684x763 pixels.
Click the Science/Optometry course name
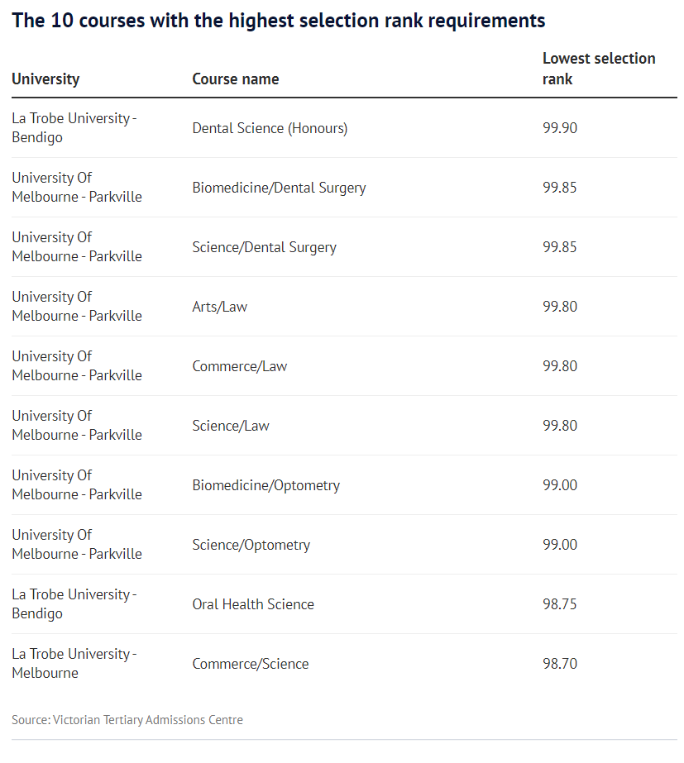coord(251,545)
